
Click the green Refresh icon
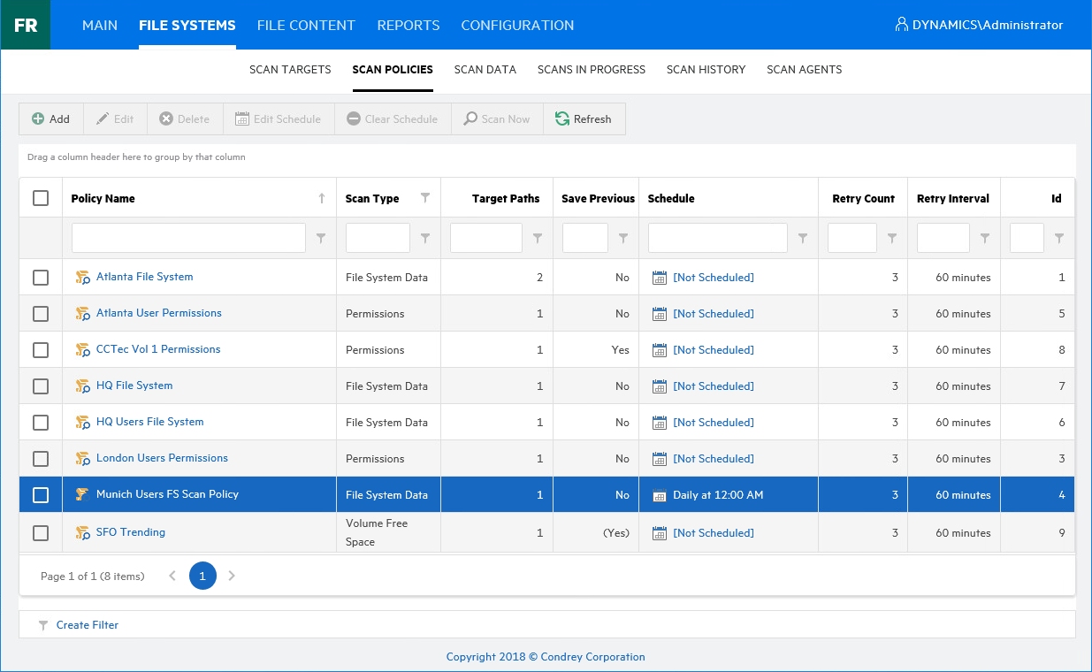point(562,119)
